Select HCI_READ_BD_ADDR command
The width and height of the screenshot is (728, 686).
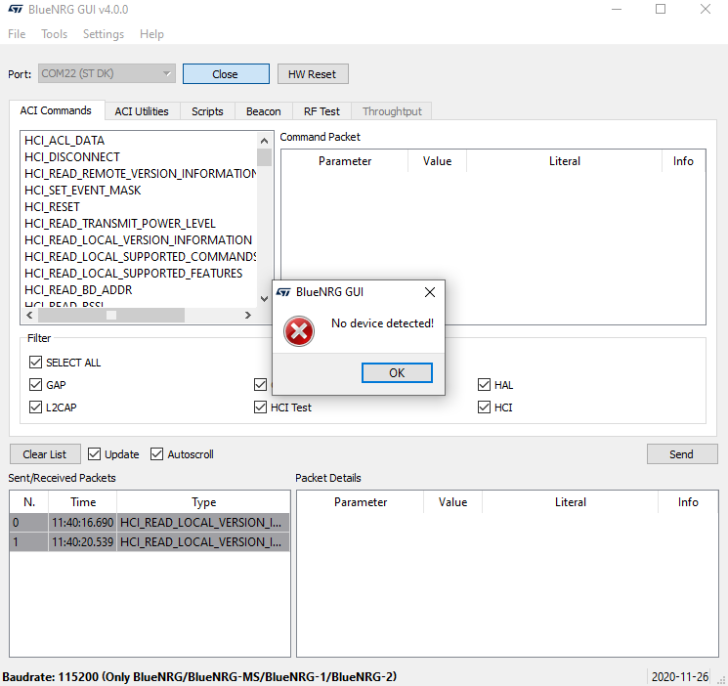tap(78, 290)
